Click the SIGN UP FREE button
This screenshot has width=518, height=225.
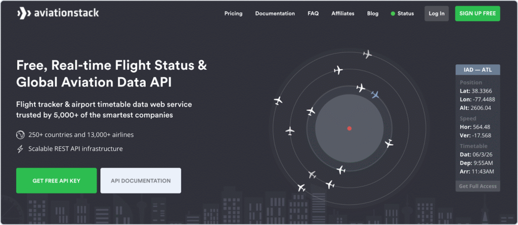coord(477,14)
